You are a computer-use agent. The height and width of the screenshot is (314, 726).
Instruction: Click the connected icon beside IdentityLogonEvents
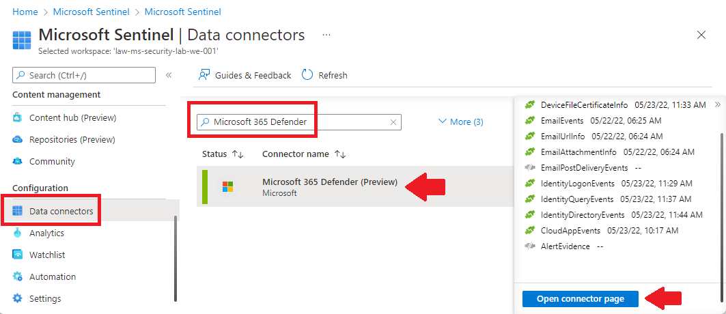pyautogui.click(x=530, y=184)
